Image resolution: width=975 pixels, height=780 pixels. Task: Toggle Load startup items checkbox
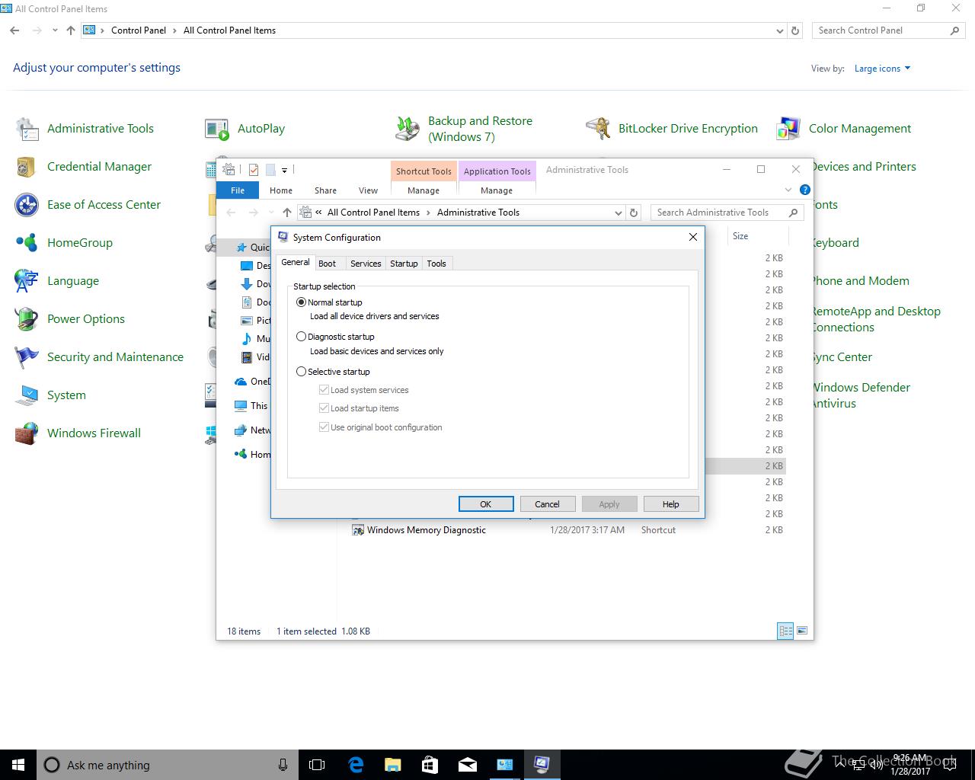(359, 408)
